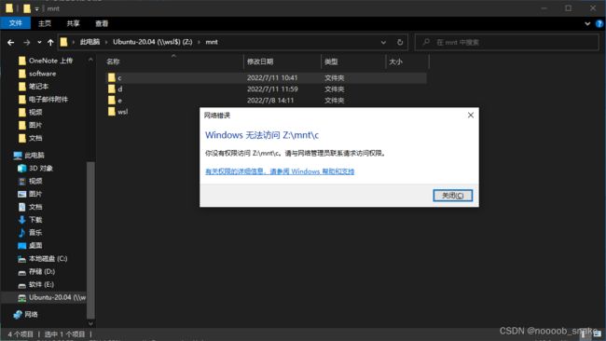Select the date 2022/7/11 11:59
The height and width of the screenshot is (341, 606).
tap(272, 89)
